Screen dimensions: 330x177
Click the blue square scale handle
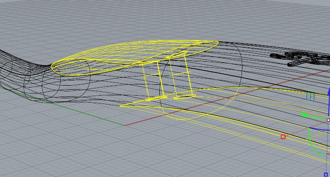[x=326, y=174]
